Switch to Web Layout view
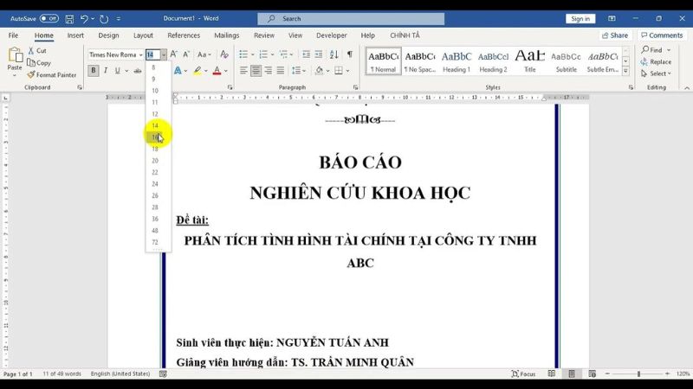693x389 pixels. coord(593,373)
